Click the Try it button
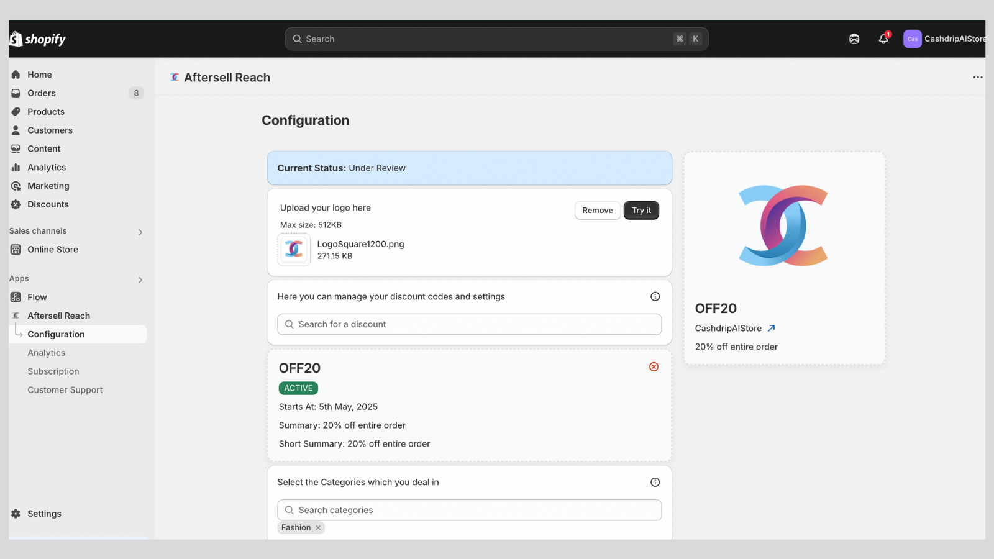This screenshot has height=559, width=994. click(x=641, y=211)
